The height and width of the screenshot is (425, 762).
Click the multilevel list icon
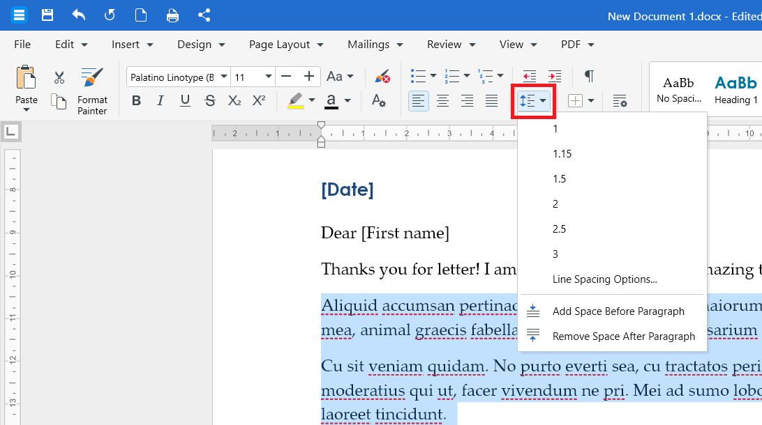[486, 76]
